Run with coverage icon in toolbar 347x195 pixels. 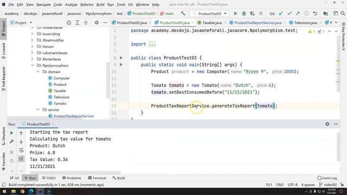coord(252,14)
